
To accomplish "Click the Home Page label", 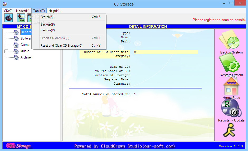I will (x=231, y=98).
